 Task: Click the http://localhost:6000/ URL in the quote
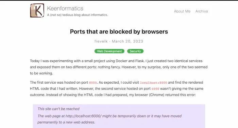point(83,116)
